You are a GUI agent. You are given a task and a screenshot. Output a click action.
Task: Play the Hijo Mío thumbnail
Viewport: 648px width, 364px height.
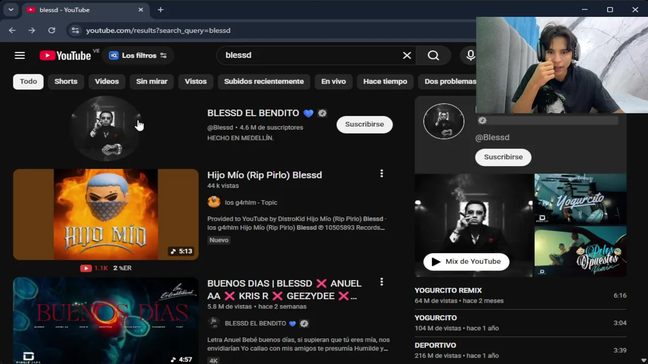pyautogui.click(x=106, y=214)
